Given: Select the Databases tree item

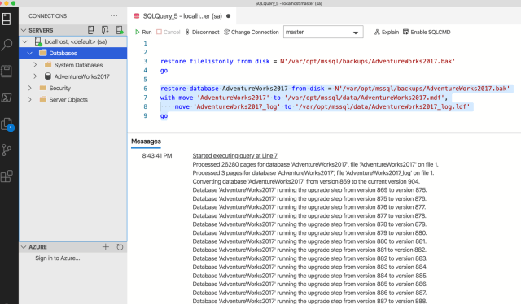Looking at the screenshot, I should (73, 53).
